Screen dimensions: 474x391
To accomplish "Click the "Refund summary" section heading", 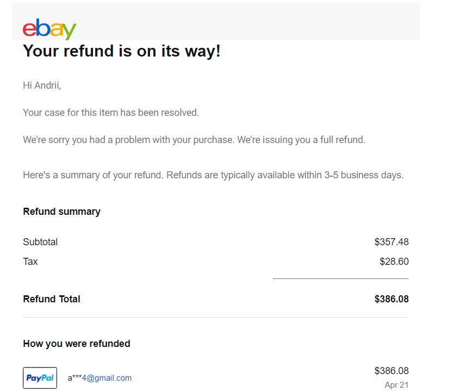I will [x=61, y=212].
